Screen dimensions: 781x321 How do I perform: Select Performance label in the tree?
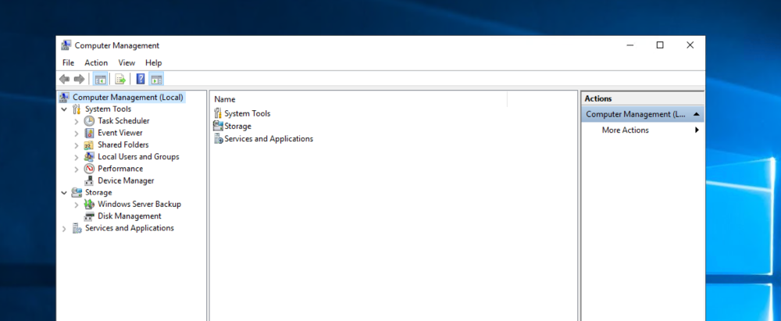(120, 169)
